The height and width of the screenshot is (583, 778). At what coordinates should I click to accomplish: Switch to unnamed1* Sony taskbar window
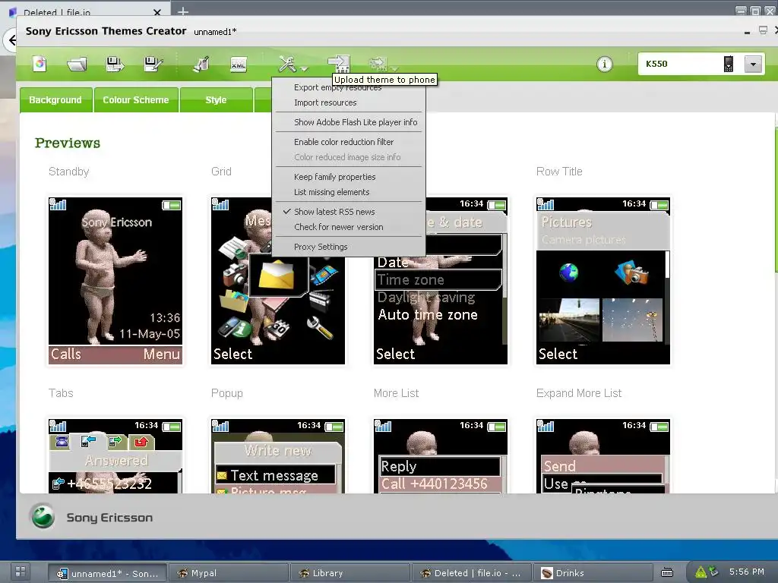107,573
